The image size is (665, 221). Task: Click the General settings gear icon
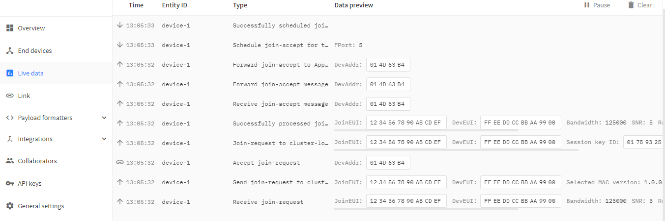coord(9,206)
